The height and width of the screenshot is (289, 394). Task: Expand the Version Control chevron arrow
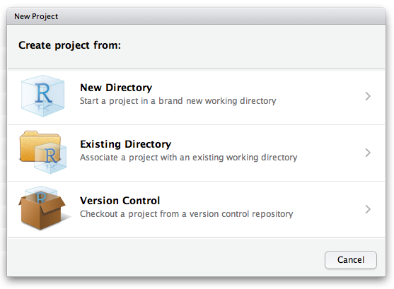pos(368,209)
